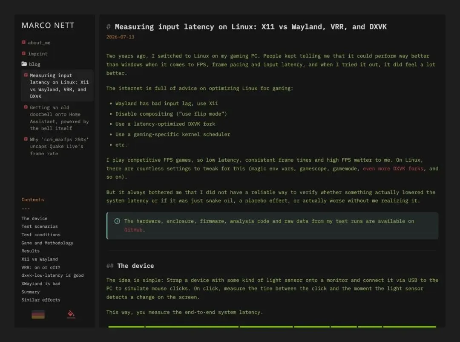Image resolution: width=460 pixels, height=342 pixels.
Task: Click the icon beside the Quake Live post
Action: [26, 139]
